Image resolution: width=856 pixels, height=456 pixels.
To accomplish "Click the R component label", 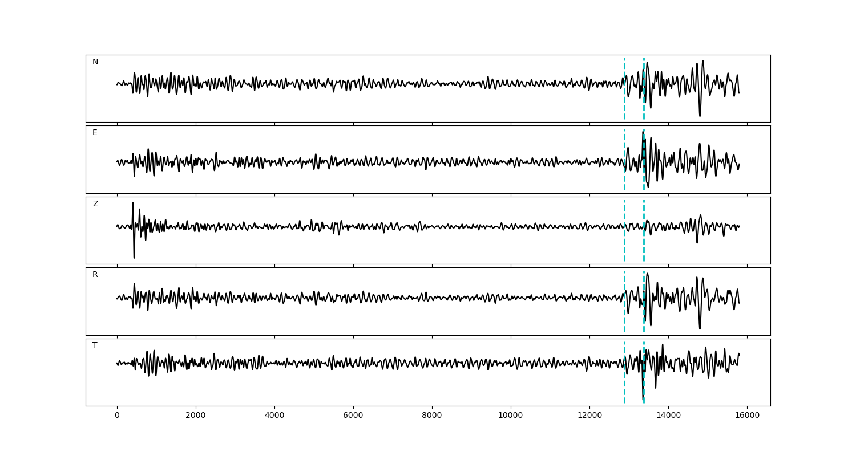I will (x=95, y=275).
